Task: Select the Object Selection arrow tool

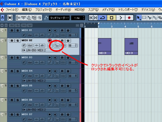Action: point(139,18)
